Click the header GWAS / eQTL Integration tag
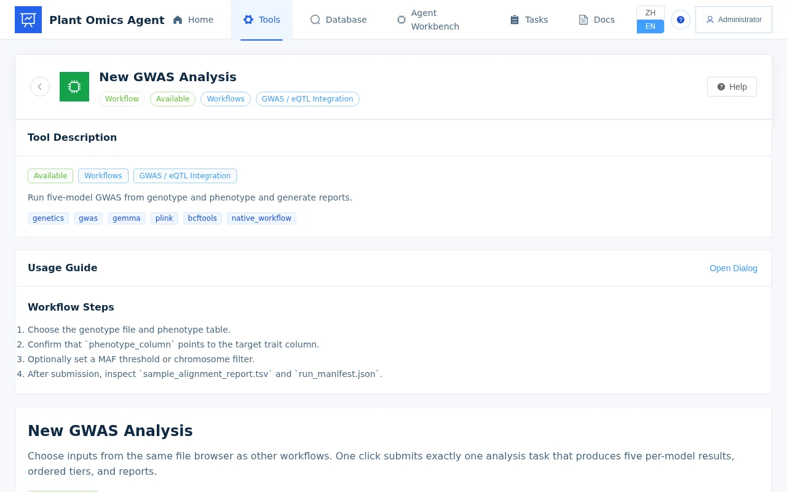The image size is (787, 492). [x=307, y=99]
